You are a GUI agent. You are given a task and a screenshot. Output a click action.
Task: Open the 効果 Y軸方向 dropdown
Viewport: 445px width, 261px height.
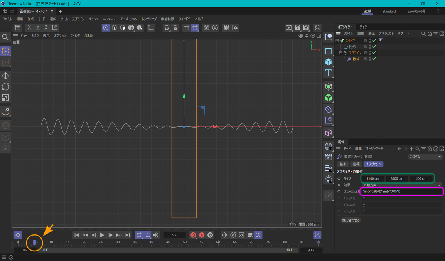(x=401, y=185)
